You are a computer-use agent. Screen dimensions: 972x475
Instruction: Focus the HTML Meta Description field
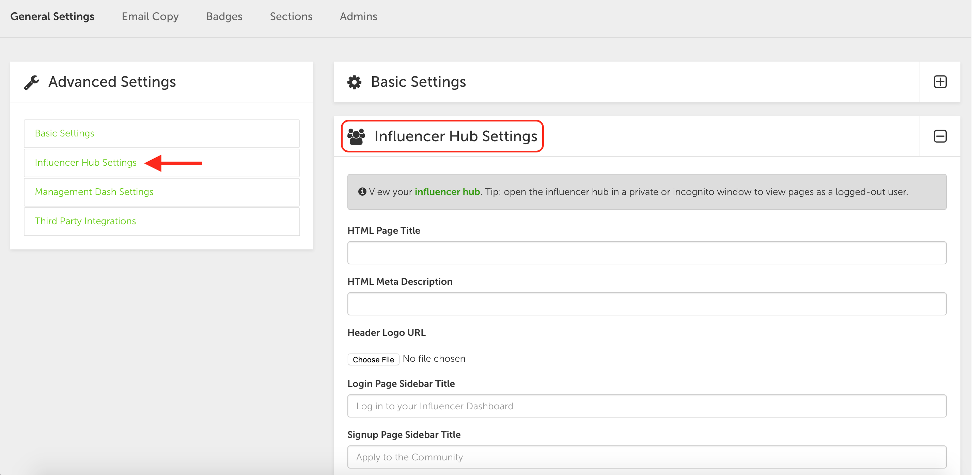point(647,304)
